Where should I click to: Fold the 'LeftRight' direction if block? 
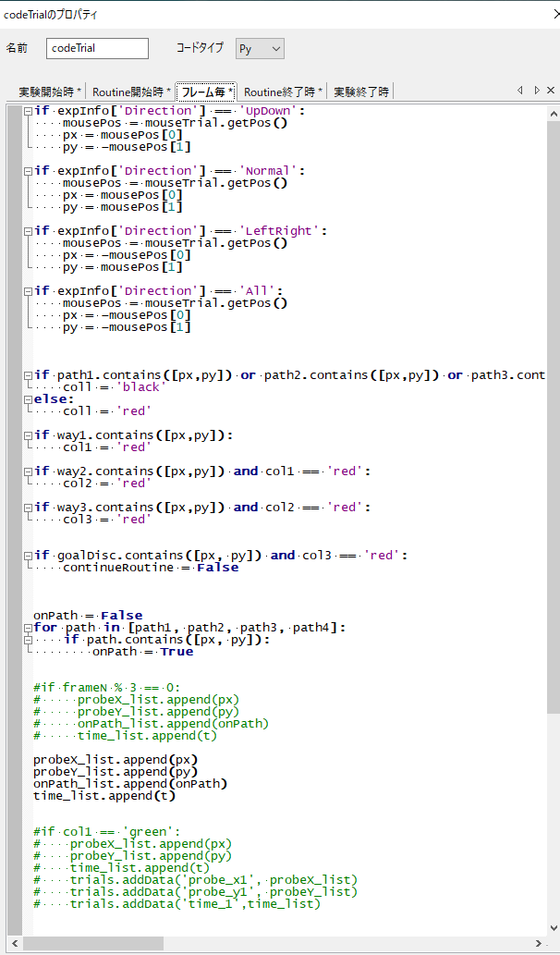[x=28, y=231]
